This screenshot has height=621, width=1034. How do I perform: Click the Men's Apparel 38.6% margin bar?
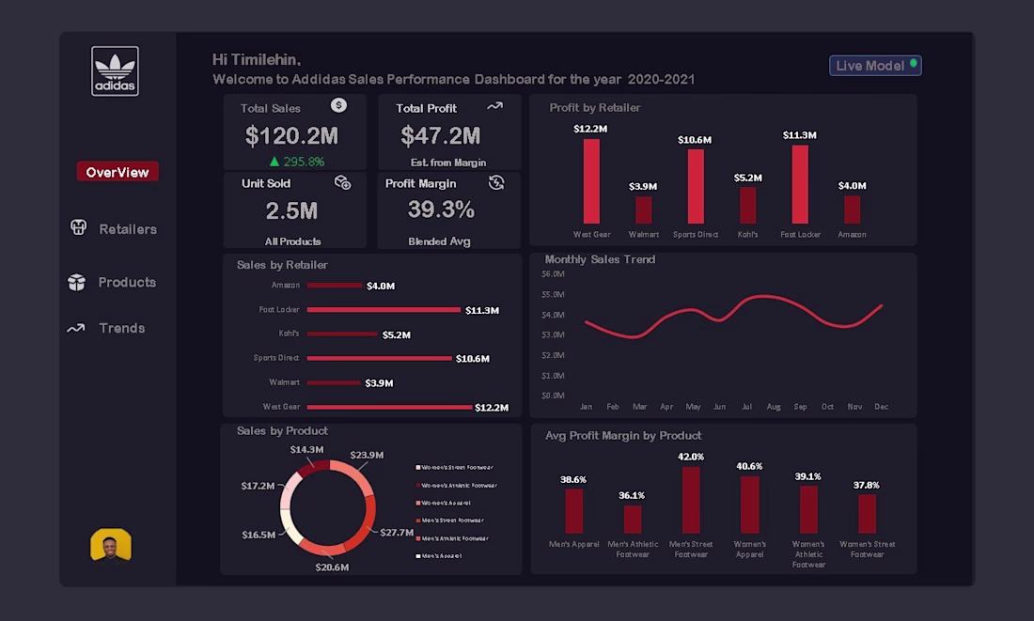[573, 511]
